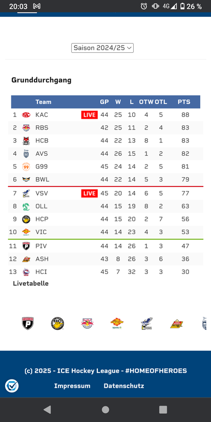Tap the Android back navigation button
211x422 pixels.
tap(47, 410)
